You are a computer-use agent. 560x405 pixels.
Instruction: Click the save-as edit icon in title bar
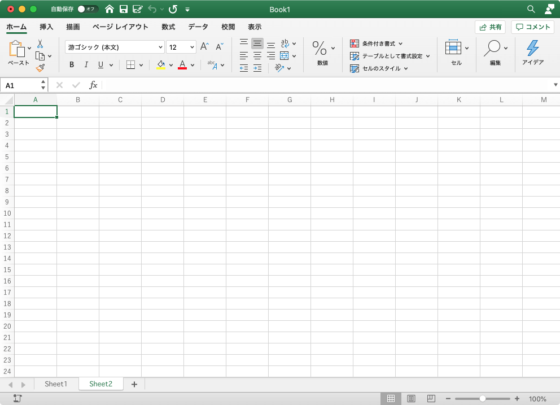coord(138,9)
